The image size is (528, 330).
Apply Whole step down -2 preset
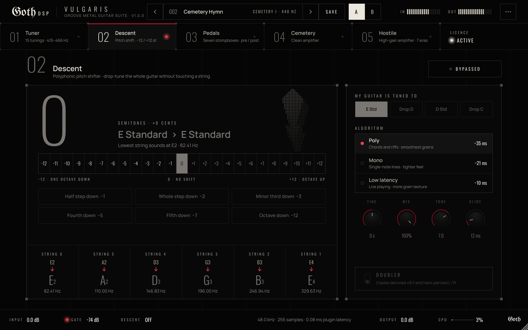coord(182,197)
